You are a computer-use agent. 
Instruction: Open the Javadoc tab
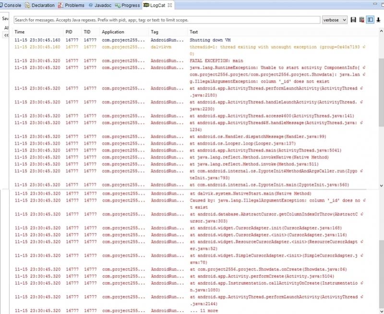tap(100, 5)
